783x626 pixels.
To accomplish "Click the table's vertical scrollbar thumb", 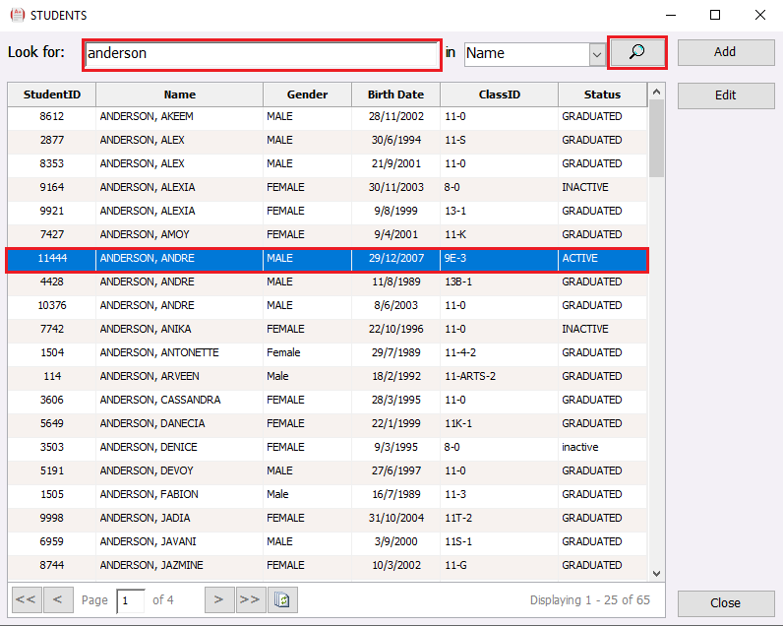I will click(657, 139).
